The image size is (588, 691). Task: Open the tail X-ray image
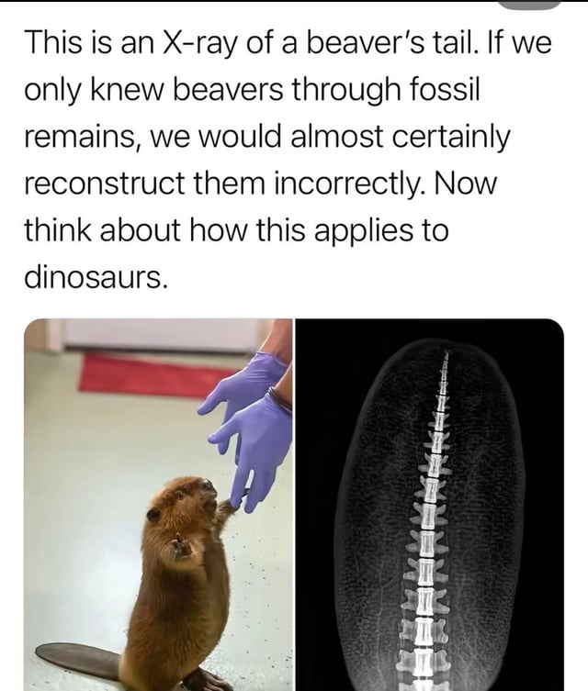click(x=430, y=505)
